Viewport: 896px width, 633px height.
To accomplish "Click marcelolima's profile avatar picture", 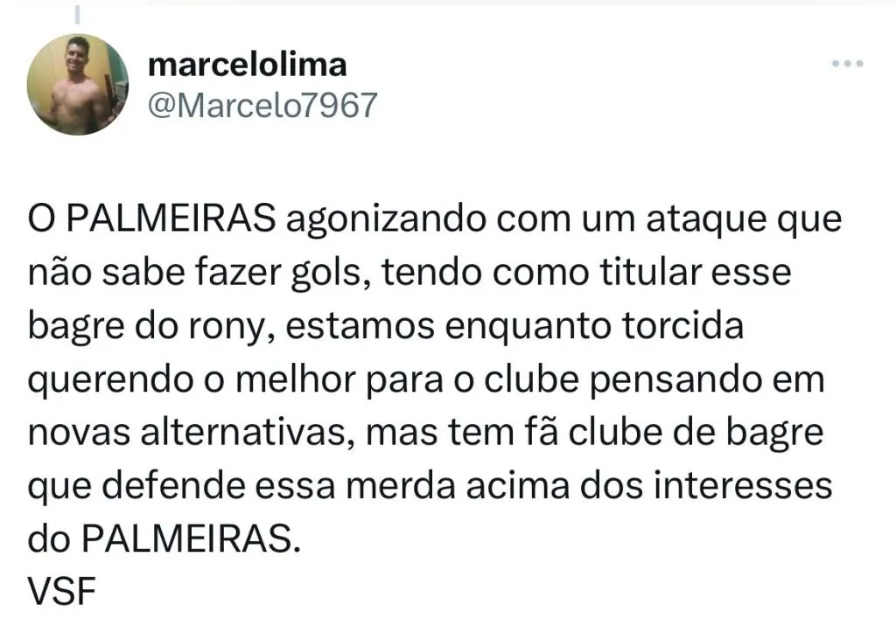I will [78, 85].
